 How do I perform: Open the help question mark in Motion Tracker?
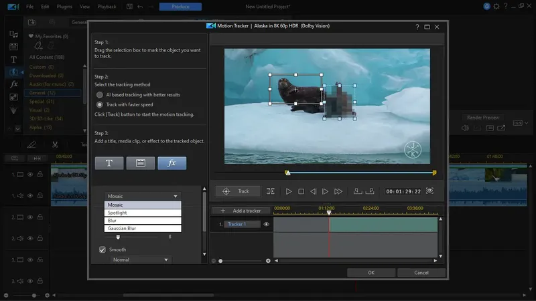coord(417,27)
